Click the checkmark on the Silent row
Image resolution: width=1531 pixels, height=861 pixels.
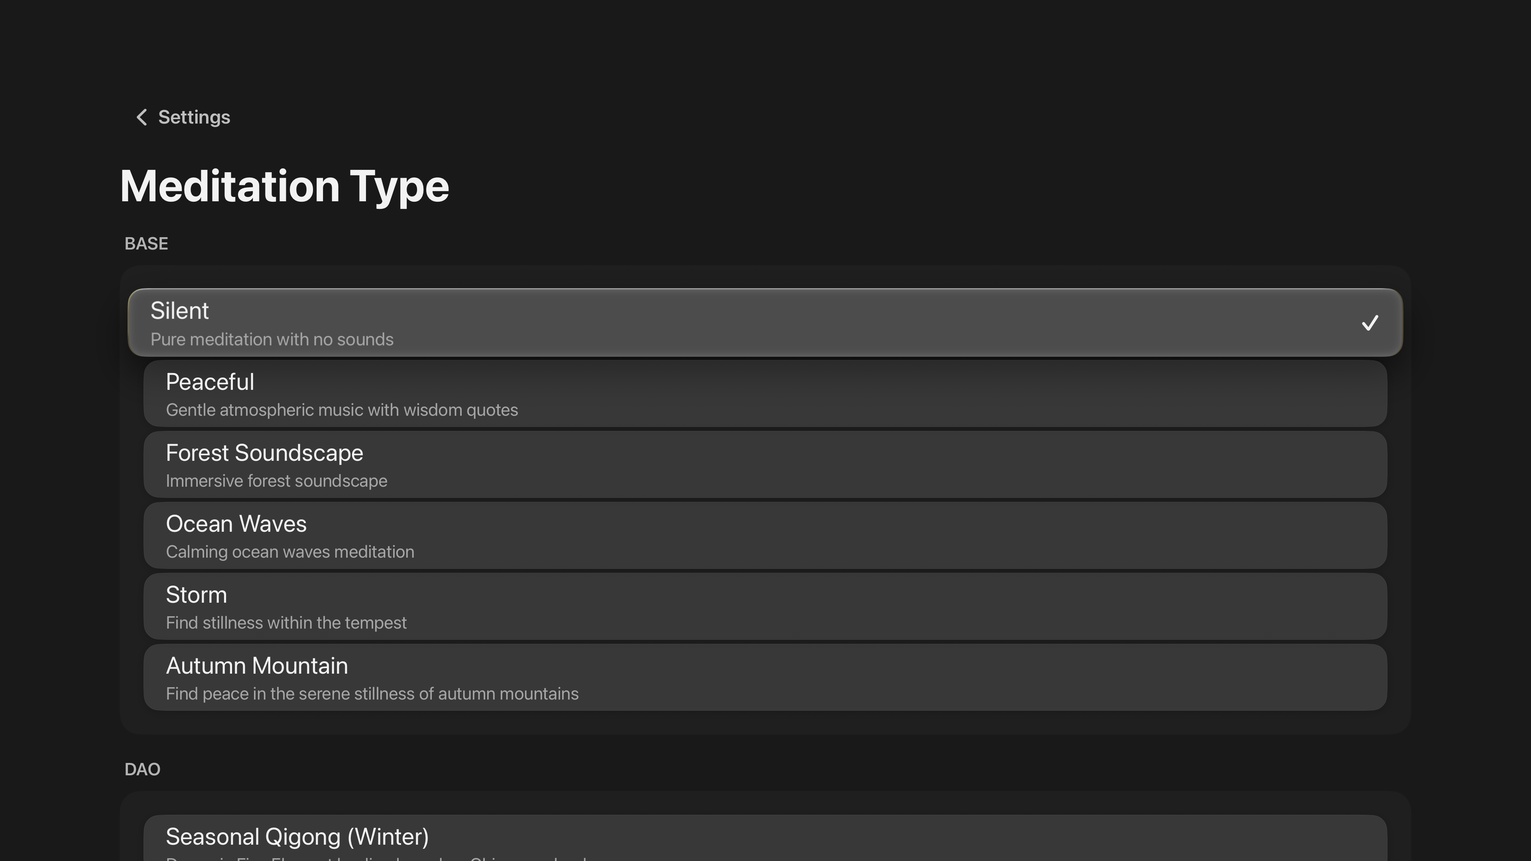(1370, 322)
